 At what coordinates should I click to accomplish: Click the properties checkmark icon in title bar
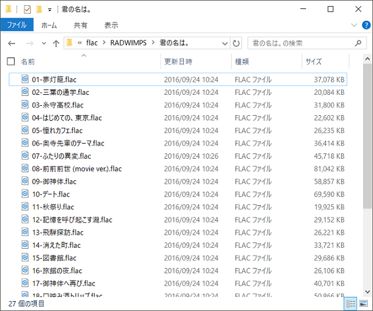point(27,9)
